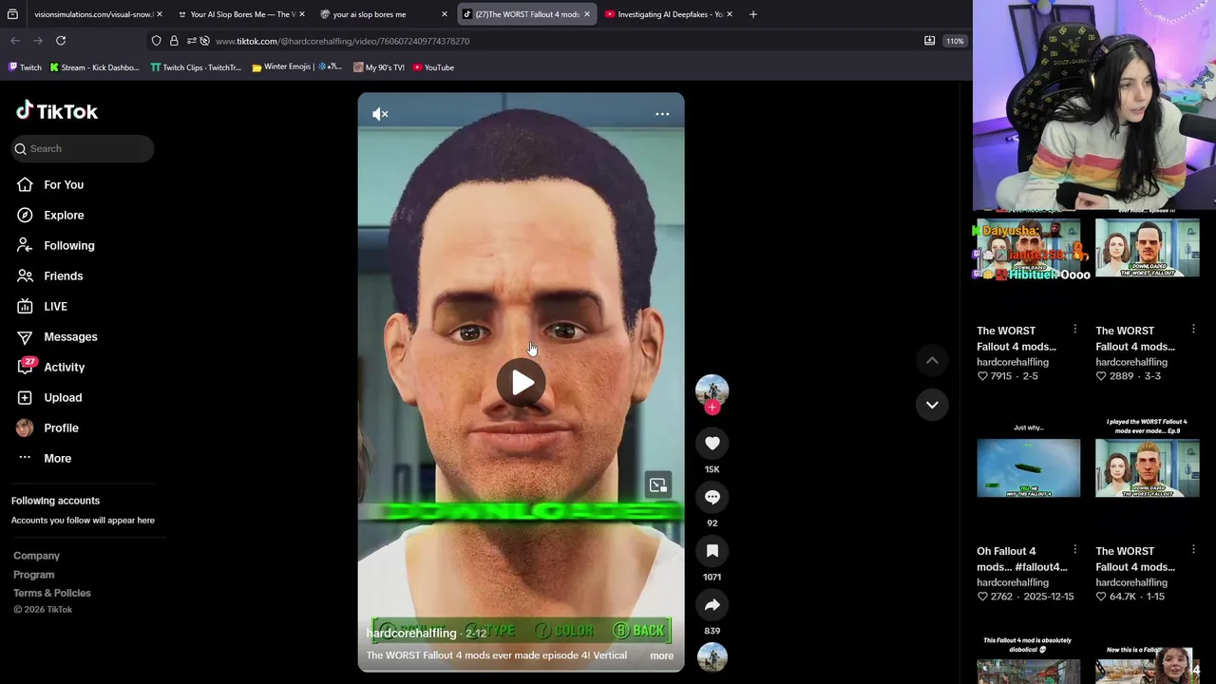Focus the TikTok Search field
1216x684 pixels.
84,148
